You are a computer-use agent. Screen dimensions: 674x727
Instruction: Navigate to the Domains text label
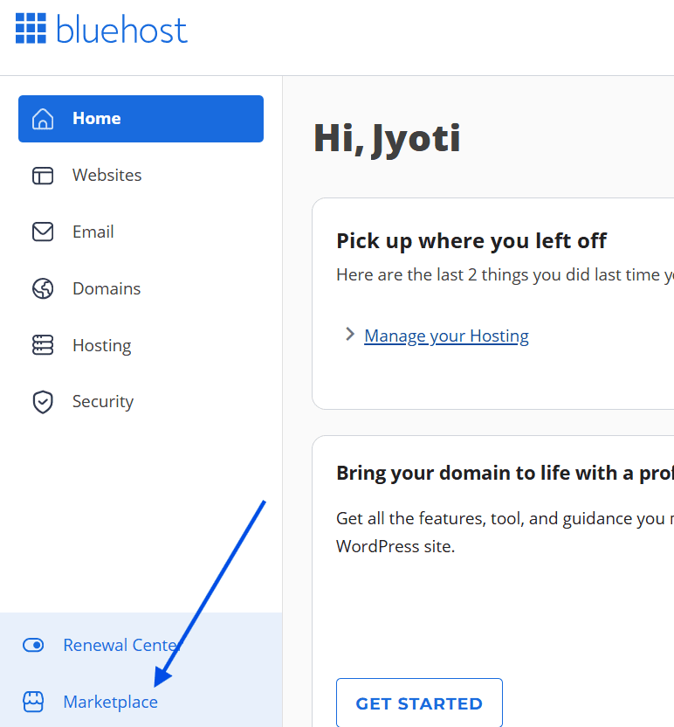(106, 289)
